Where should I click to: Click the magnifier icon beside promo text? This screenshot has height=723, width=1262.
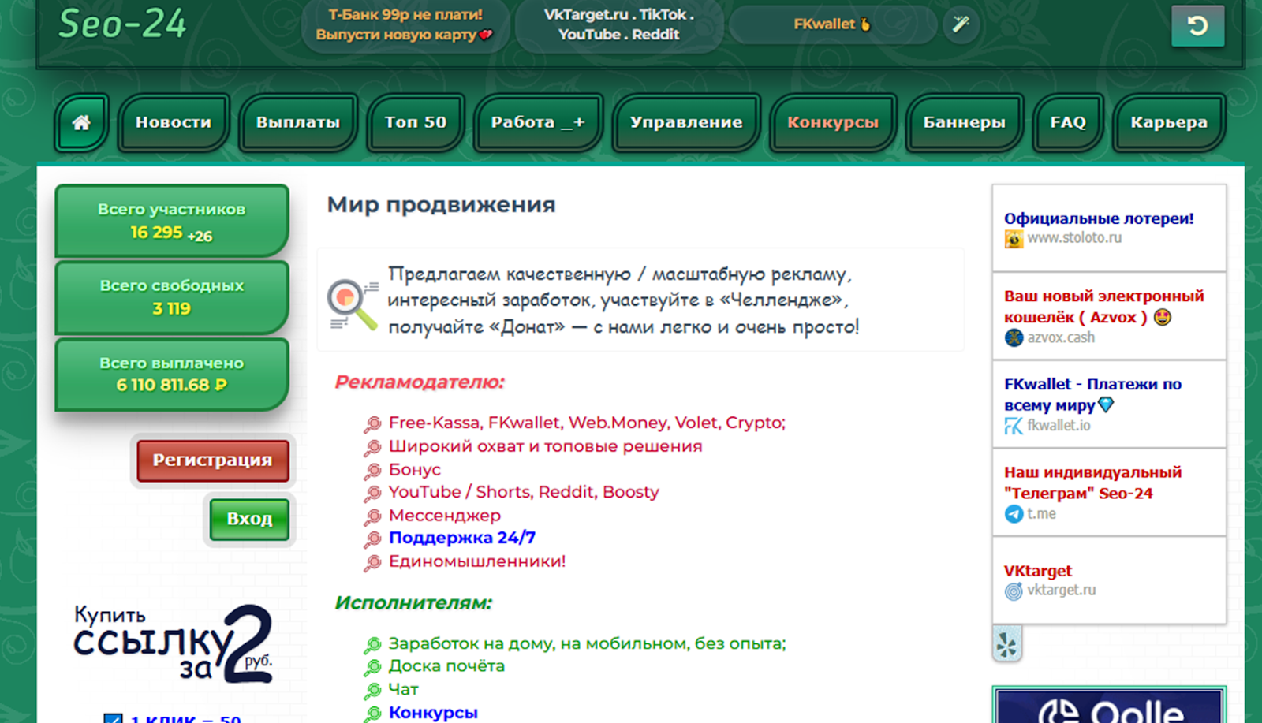tap(353, 304)
